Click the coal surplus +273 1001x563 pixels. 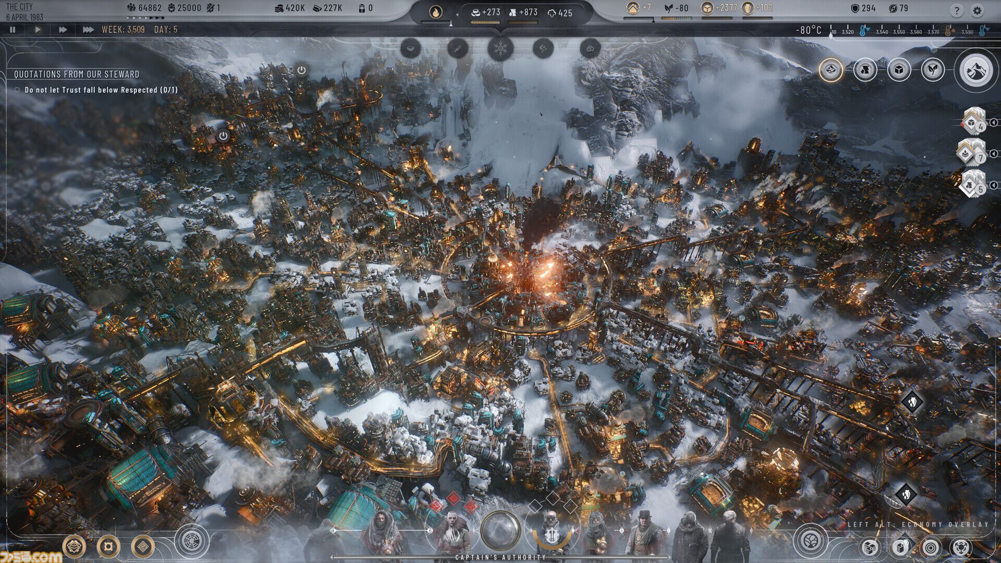pyautogui.click(x=491, y=13)
